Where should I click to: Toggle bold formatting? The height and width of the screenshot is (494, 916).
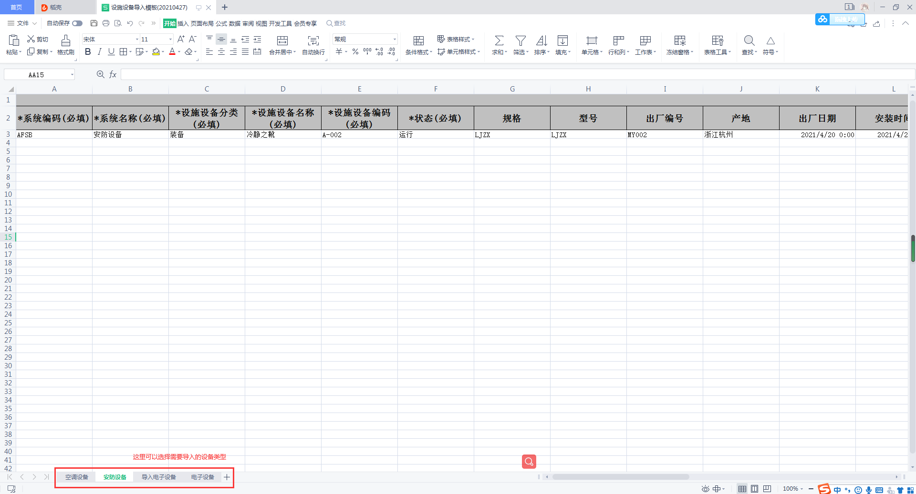coord(88,52)
